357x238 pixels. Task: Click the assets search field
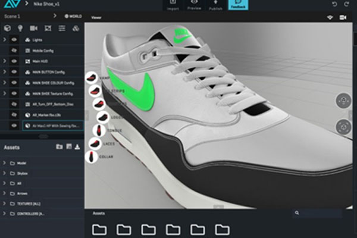pos(320,213)
